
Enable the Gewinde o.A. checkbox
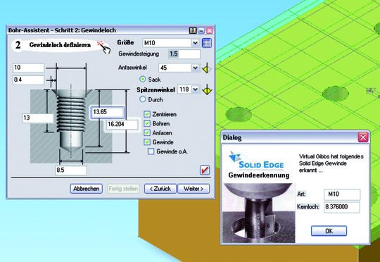151,151
